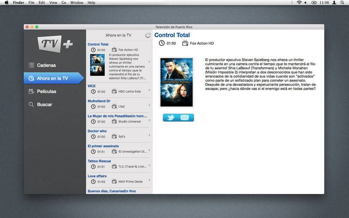Expand Mulholland Dr row chevron

tap(149, 105)
